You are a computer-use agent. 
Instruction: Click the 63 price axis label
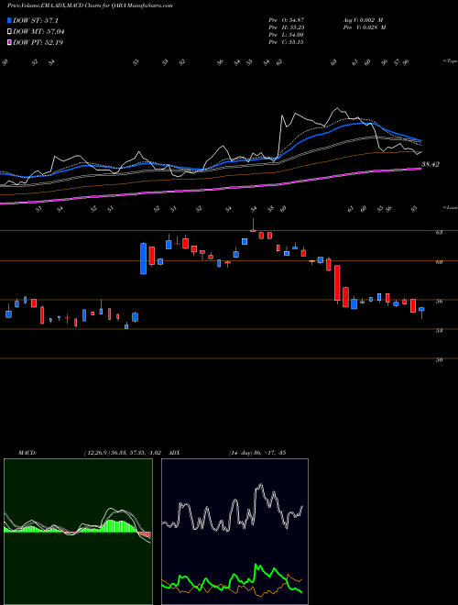pos(439,233)
